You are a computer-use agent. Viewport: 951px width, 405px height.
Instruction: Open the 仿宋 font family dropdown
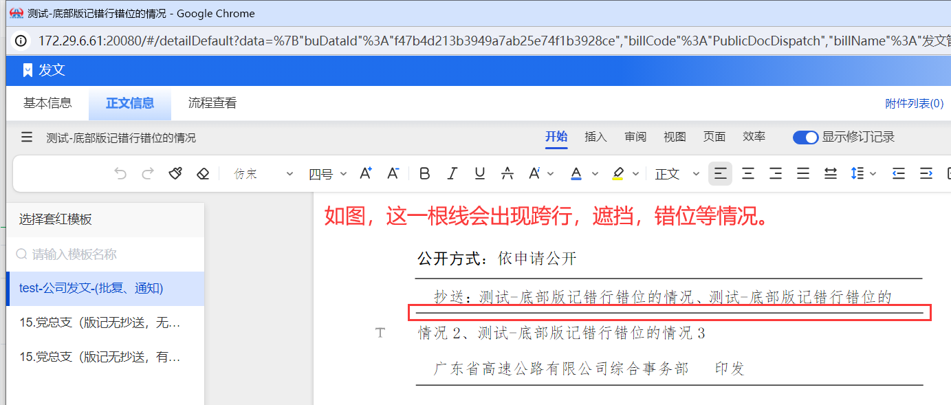(263, 174)
